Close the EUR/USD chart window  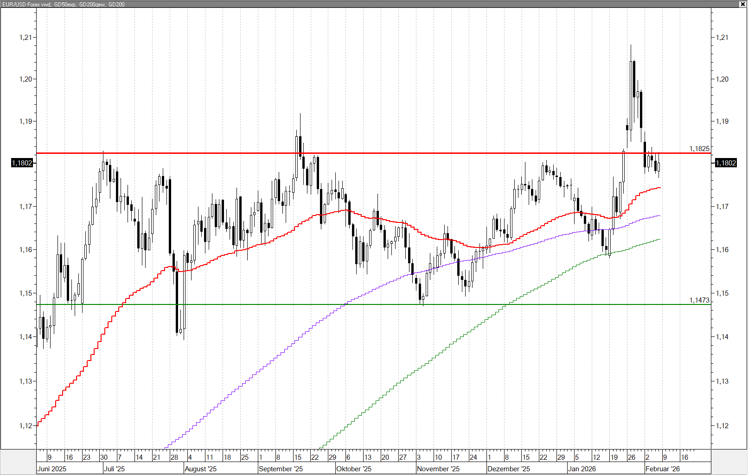[742, 4]
